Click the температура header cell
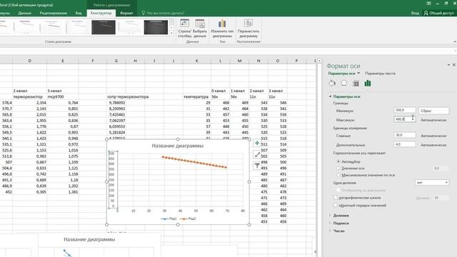Viewport: 457px width, 257px height. tap(196, 97)
